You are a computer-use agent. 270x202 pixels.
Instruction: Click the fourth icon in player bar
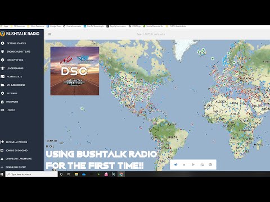click(202, 165)
